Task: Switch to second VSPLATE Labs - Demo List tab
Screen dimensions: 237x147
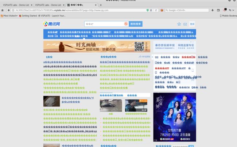Action: (48, 5)
